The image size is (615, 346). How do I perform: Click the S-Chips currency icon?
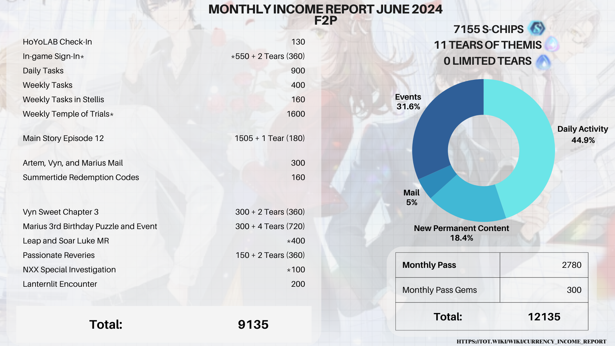point(537,29)
